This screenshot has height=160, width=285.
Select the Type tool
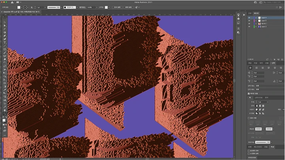click(4, 43)
